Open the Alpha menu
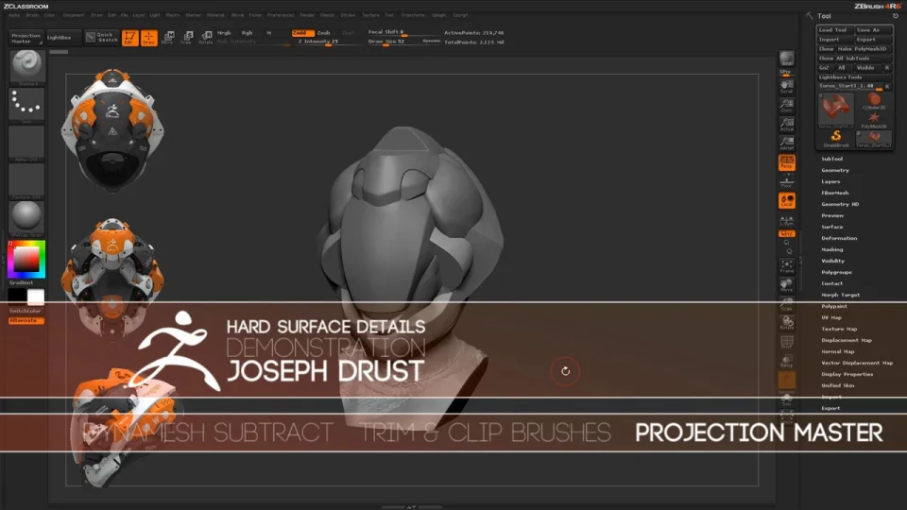Image resolution: width=907 pixels, height=510 pixels. tap(14, 15)
